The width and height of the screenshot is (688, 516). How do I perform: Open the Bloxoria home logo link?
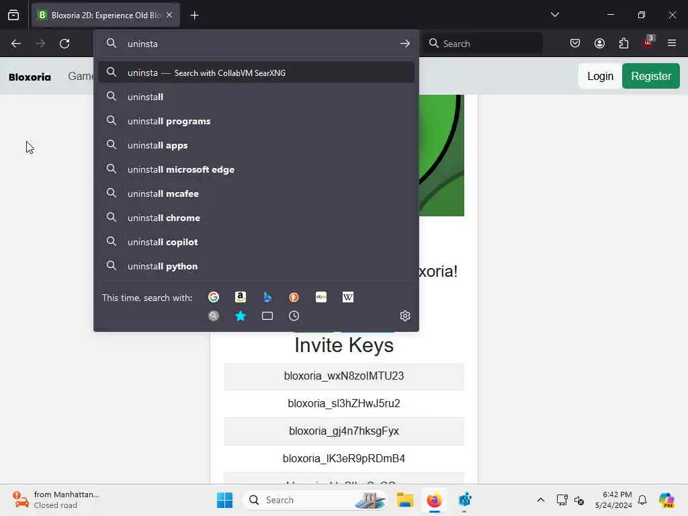pos(30,77)
